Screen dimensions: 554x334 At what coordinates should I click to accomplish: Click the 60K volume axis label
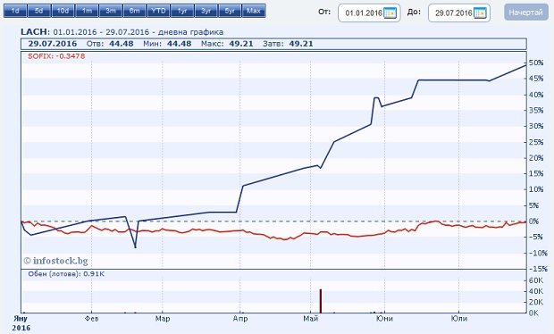[x=536, y=280]
